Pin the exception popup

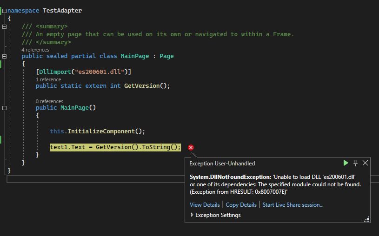point(355,163)
